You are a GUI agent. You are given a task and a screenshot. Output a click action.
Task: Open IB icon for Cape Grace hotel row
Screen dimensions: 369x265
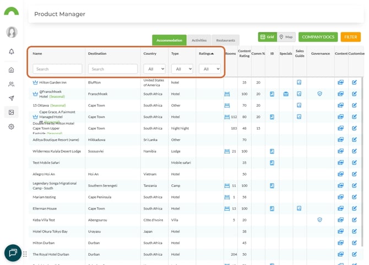tap(272, 117)
